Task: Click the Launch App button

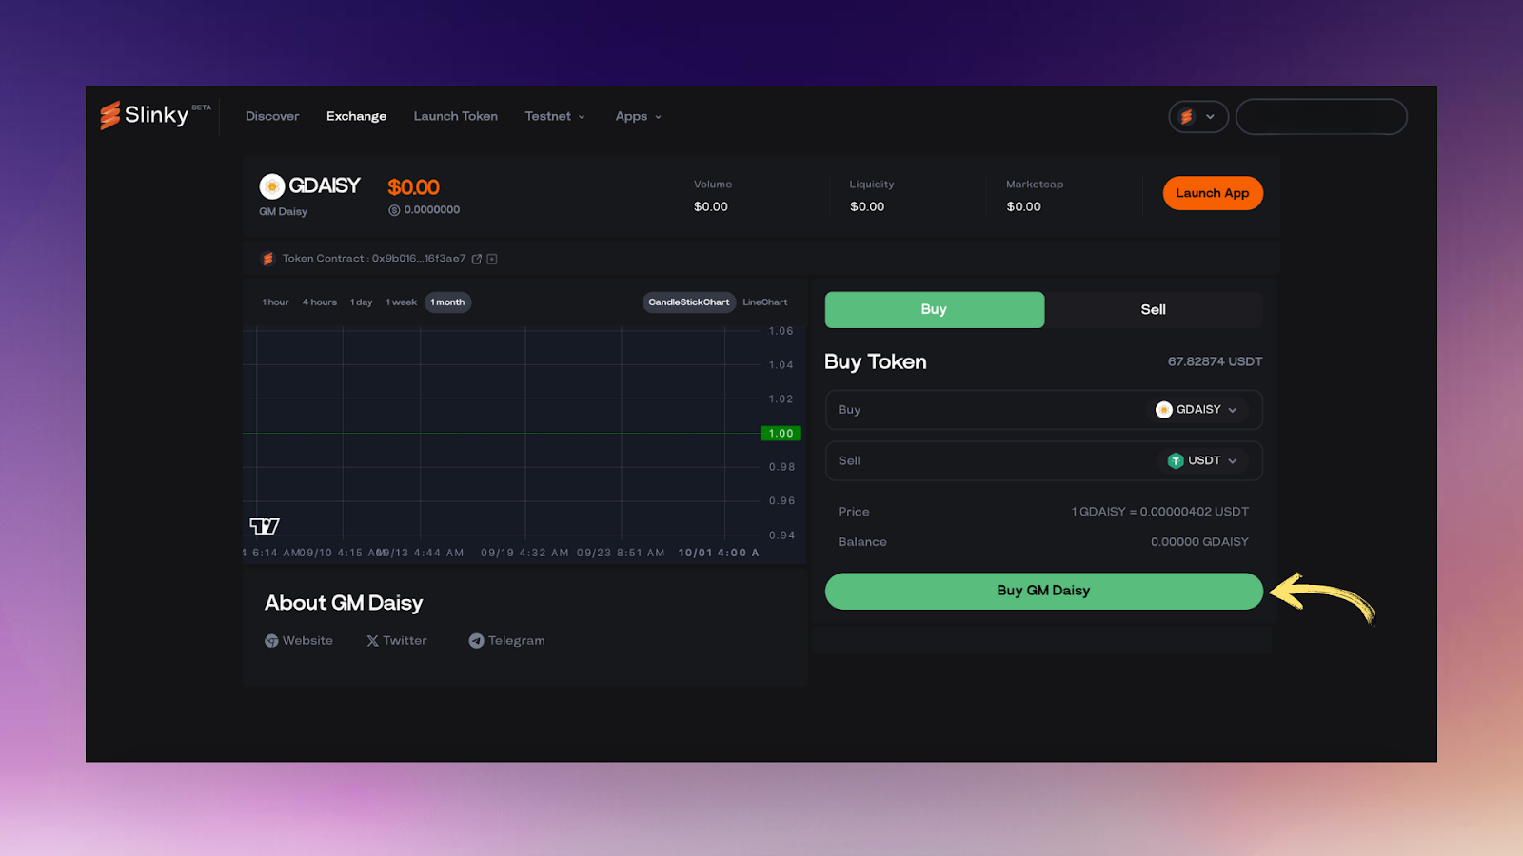Action: pyautogui.click(x=1213, y=193)
